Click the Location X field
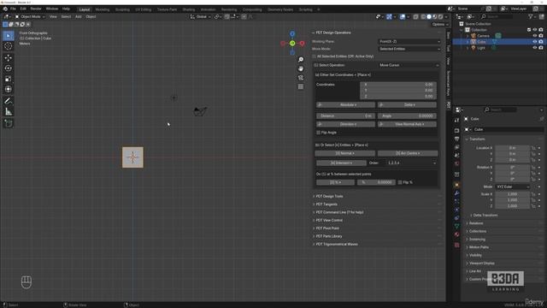Viewport: 547px width, 308px height. (512, 148)
